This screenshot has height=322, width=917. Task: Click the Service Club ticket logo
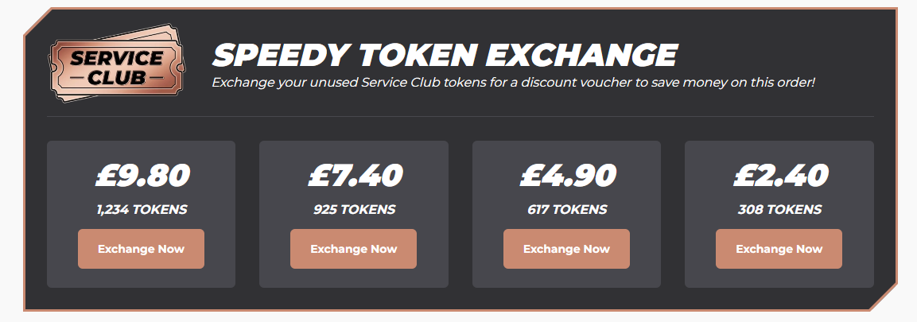click(116, 63)
